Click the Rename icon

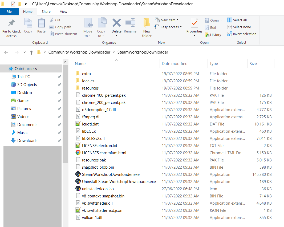click(x=130, y=23)
